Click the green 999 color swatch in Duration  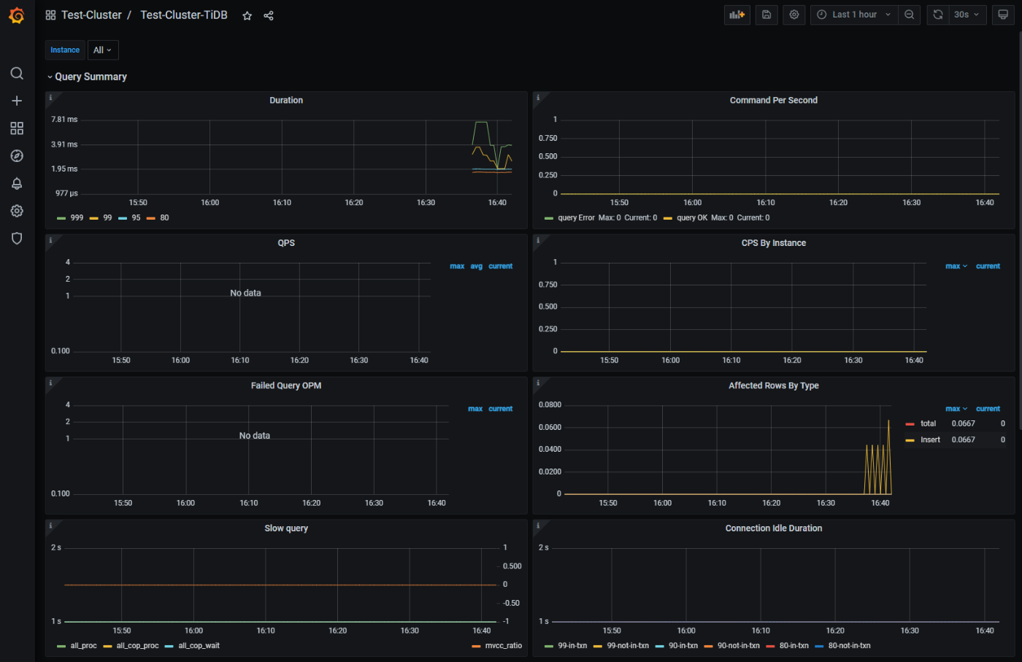click(x=61, y=218)
